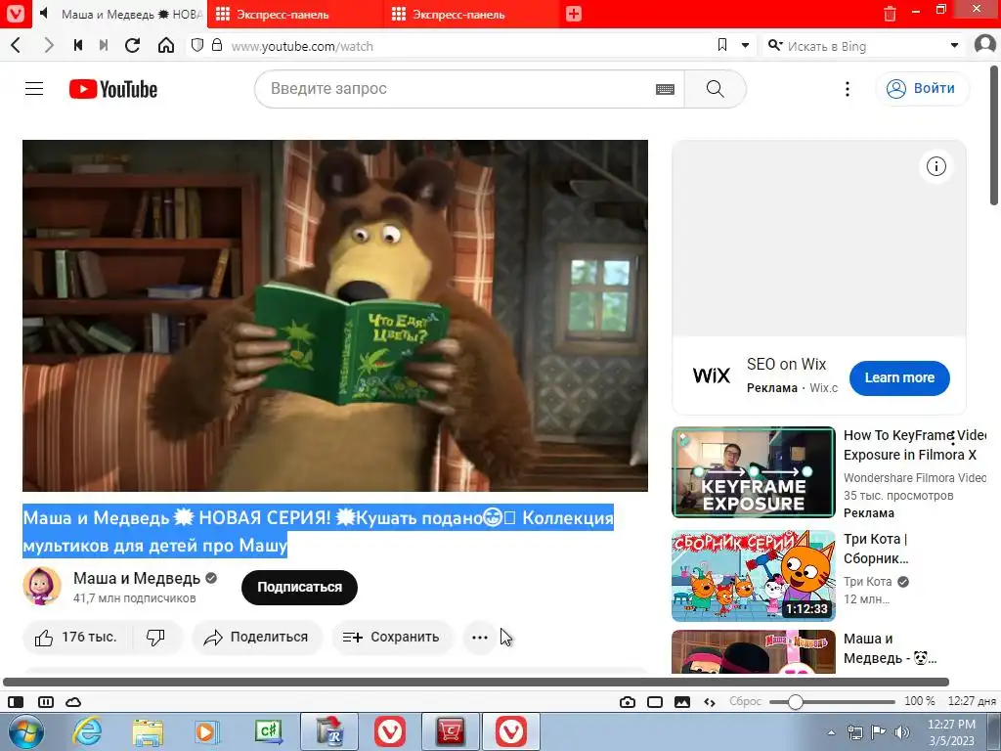The image size is (1001, 751).
Task: Open the tracker shield icon in address bar
Action: [197, 45]
